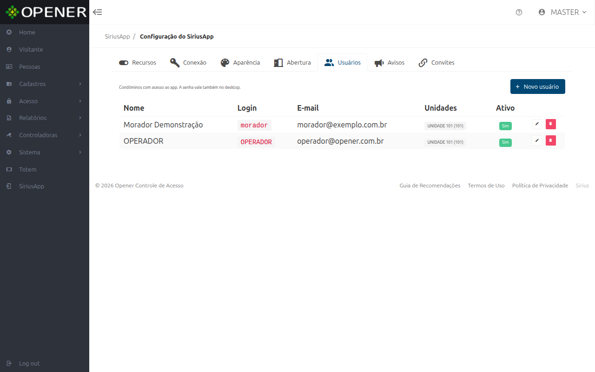
Task: Click the 'OPERADOR' login code
Action: (x=256, y=142)
